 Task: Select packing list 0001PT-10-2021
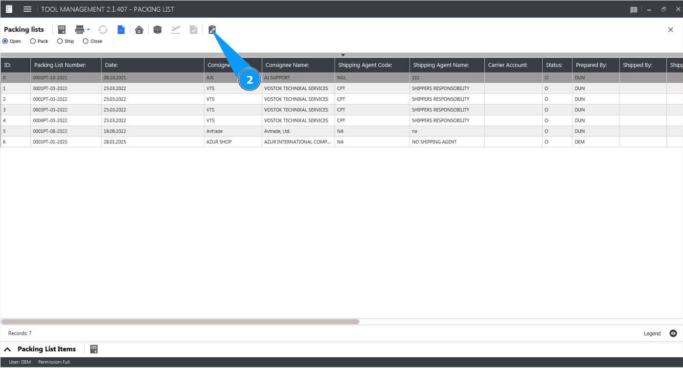(x=66, y=78)
